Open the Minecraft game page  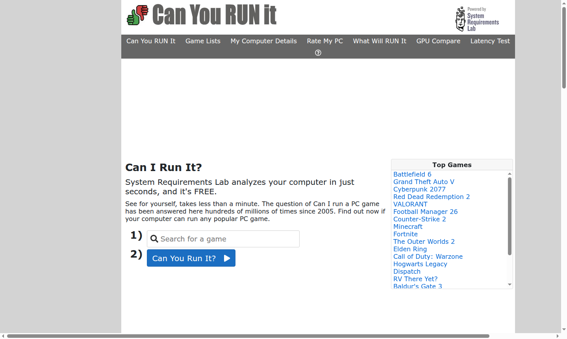(408, 227)
